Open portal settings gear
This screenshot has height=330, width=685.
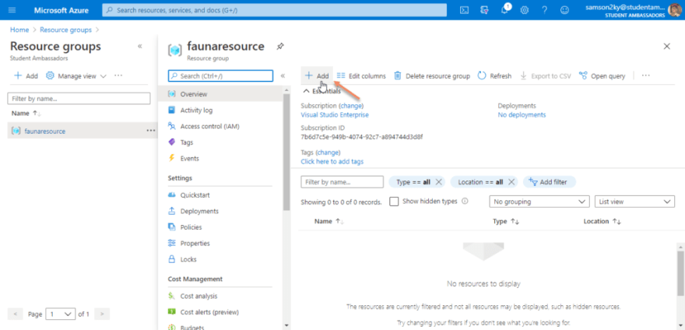(x=525, y=9)
